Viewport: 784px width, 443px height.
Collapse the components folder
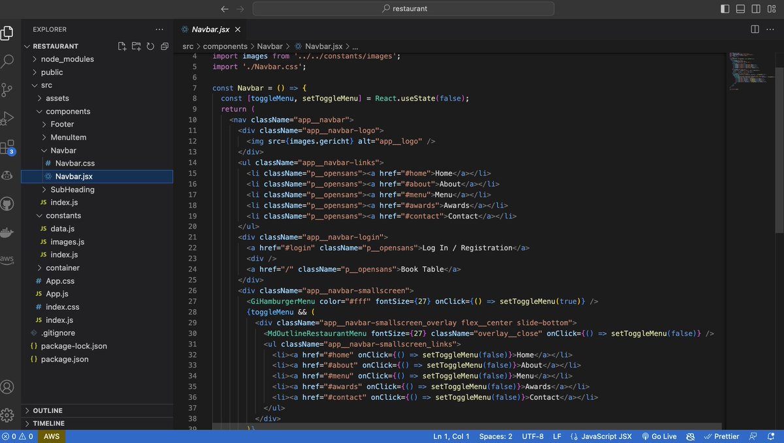point(97,112)
